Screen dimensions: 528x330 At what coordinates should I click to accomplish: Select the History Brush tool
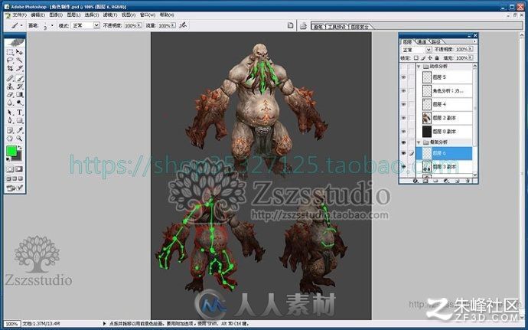[20, 87]
